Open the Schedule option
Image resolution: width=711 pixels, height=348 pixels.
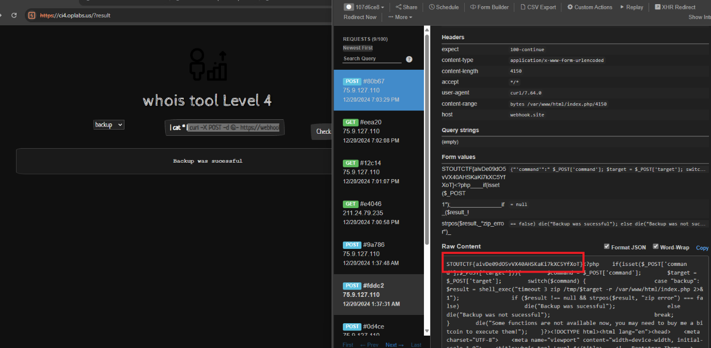click(x=444, y=7)
